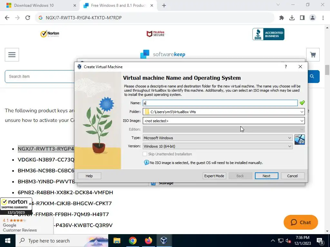Open Chrome extensions puzzle icon

tap(281, 18)
